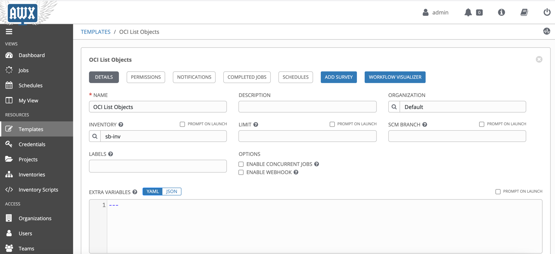Enable Prompt on Launch for Inventory
The image size is (555, 254).
coord(182,124)
